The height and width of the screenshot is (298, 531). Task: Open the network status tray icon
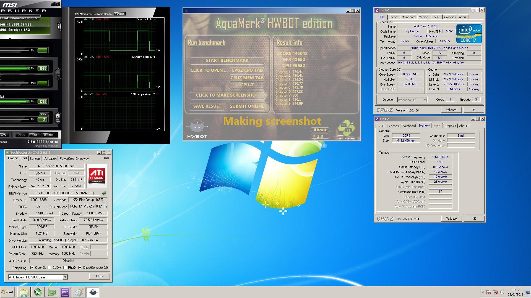click(495, 292)
